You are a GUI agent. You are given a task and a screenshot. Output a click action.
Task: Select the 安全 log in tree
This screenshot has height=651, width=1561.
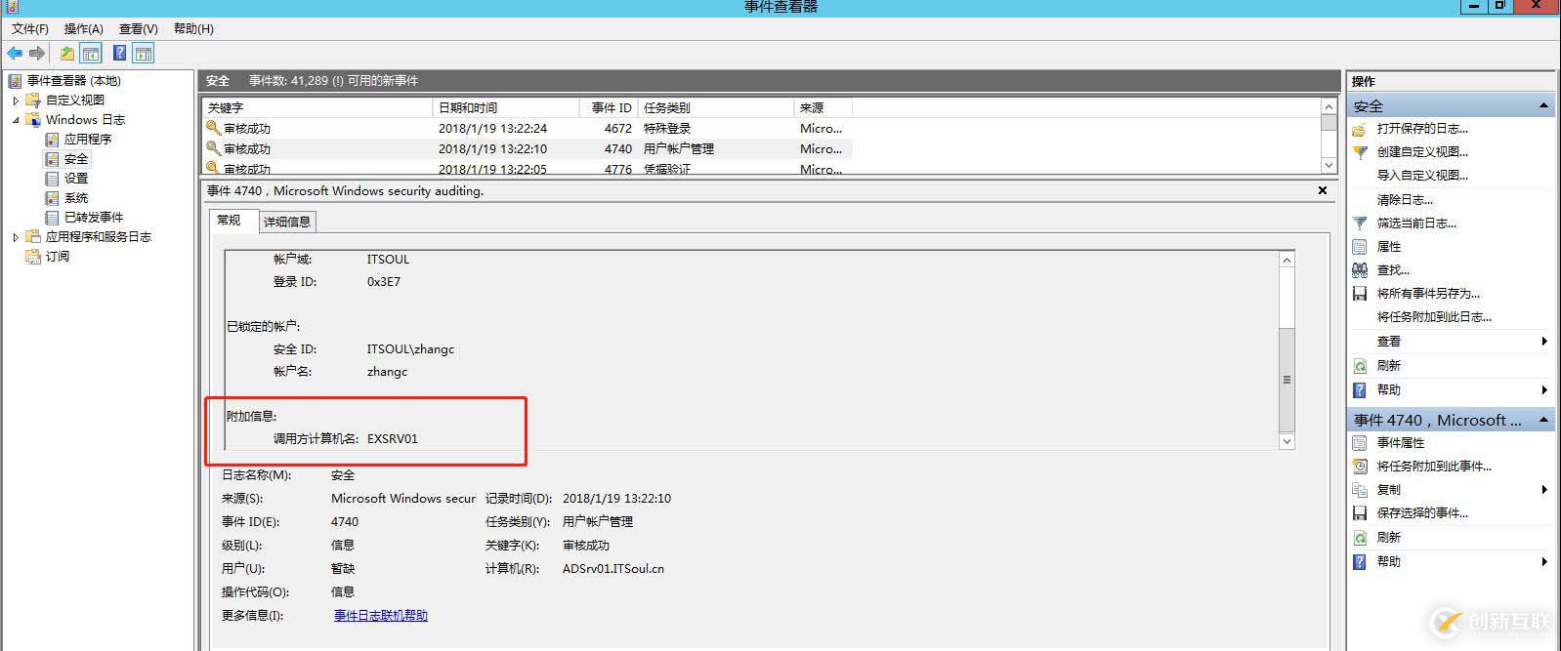coord(76,159)
